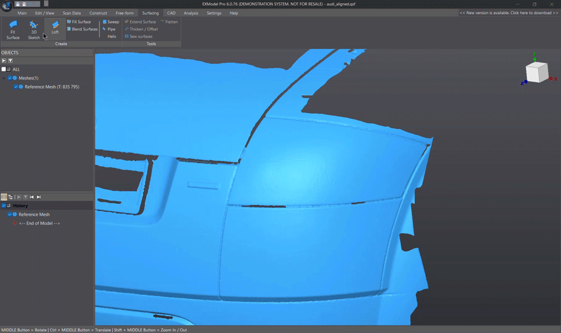
Task: Open the Analysis ribbon tab
Action: [x=191, y=13]
